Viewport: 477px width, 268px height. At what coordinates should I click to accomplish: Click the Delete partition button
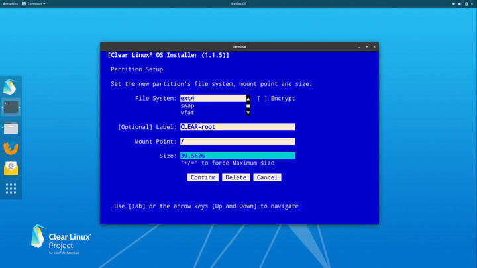pos(236,177)
